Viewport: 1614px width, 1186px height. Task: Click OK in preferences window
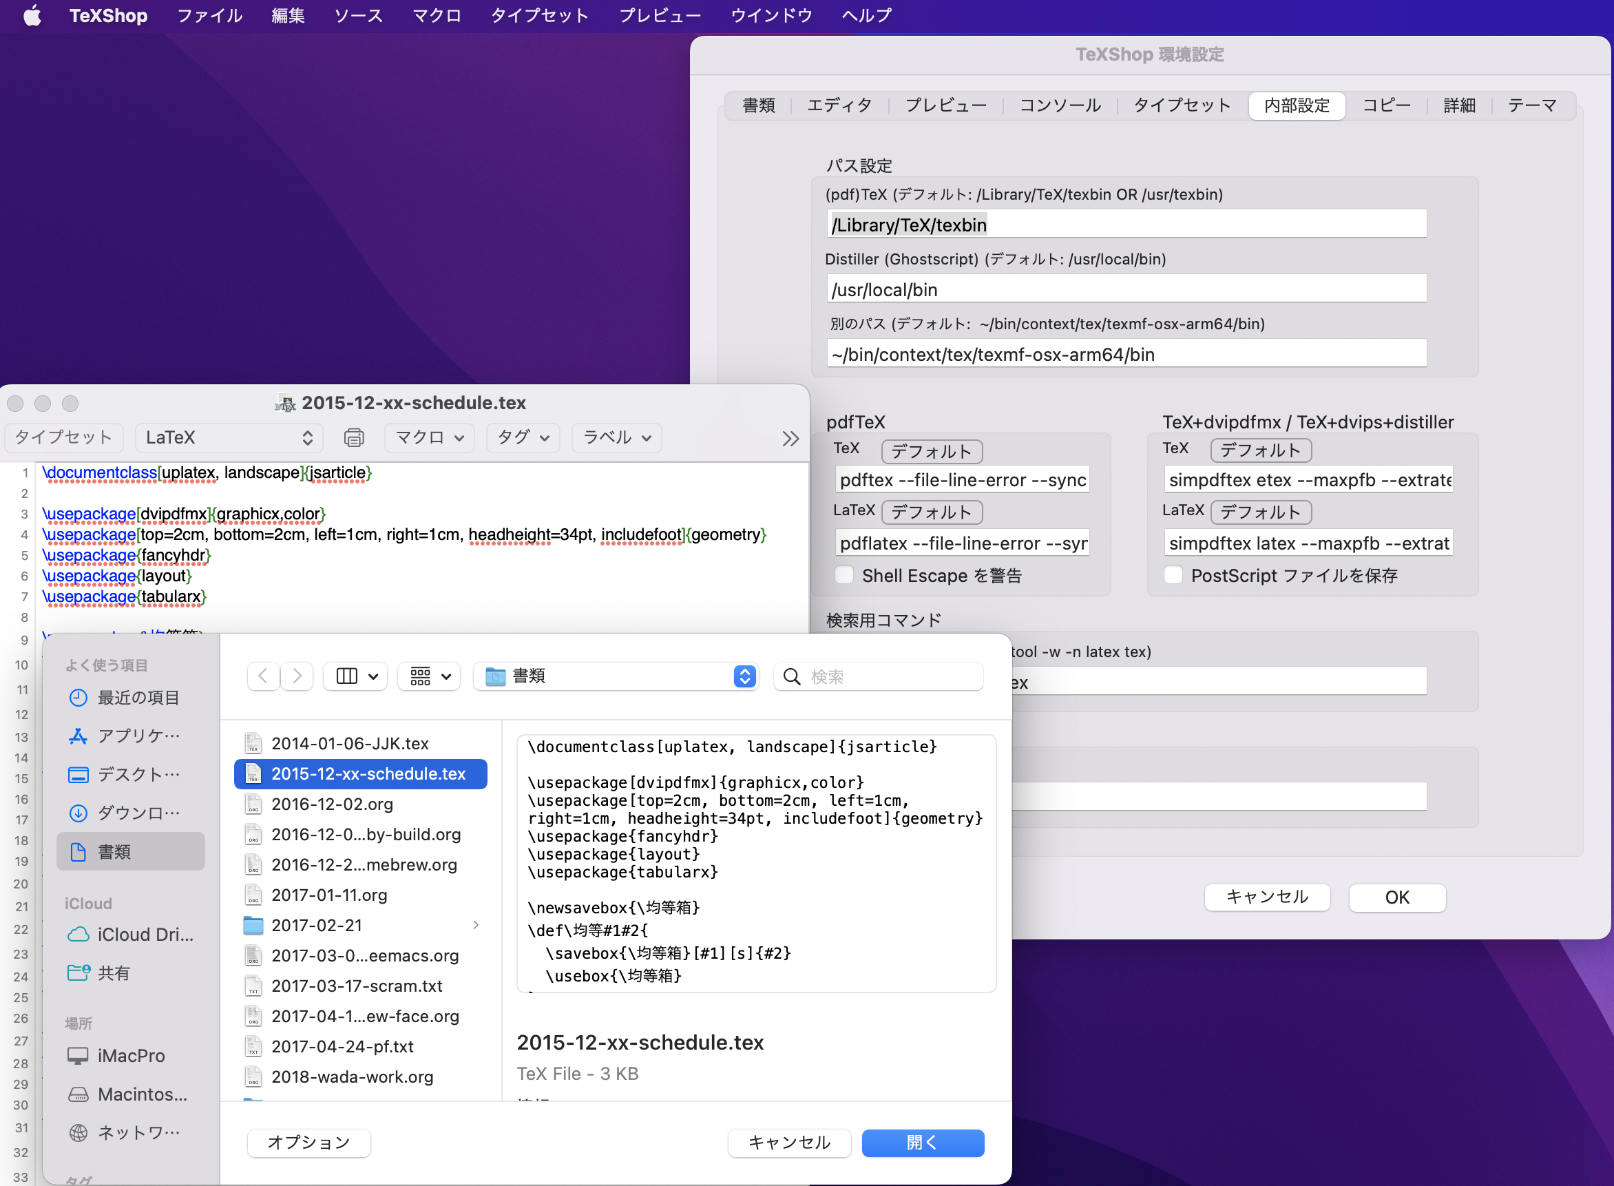pyautogui.click(x=1396, y=897)
